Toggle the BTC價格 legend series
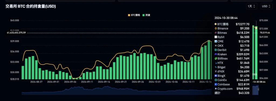Viewport: 276px width, 101px height. 134,15
